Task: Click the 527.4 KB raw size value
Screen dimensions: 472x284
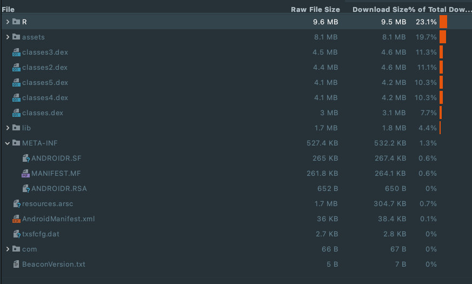Action: [322, 143]
